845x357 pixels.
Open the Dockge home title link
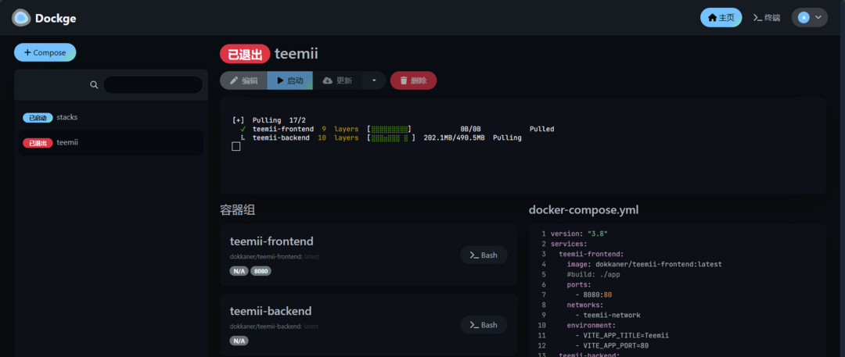click(x=56, y=18)
